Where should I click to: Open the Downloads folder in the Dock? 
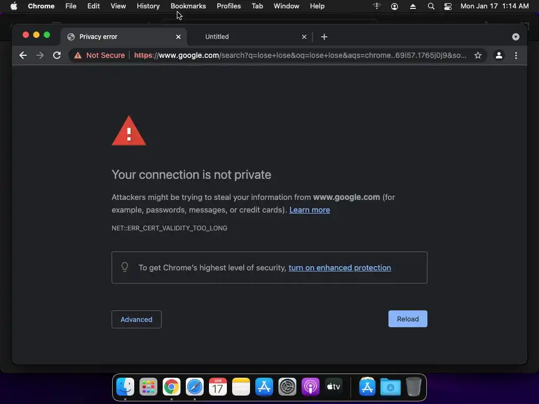[x=391, y=387]
